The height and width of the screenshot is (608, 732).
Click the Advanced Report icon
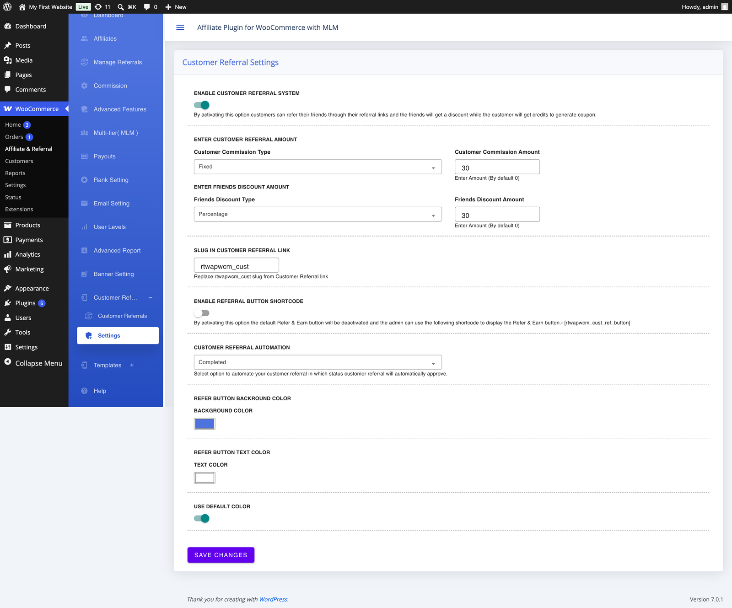pos(84,251)
